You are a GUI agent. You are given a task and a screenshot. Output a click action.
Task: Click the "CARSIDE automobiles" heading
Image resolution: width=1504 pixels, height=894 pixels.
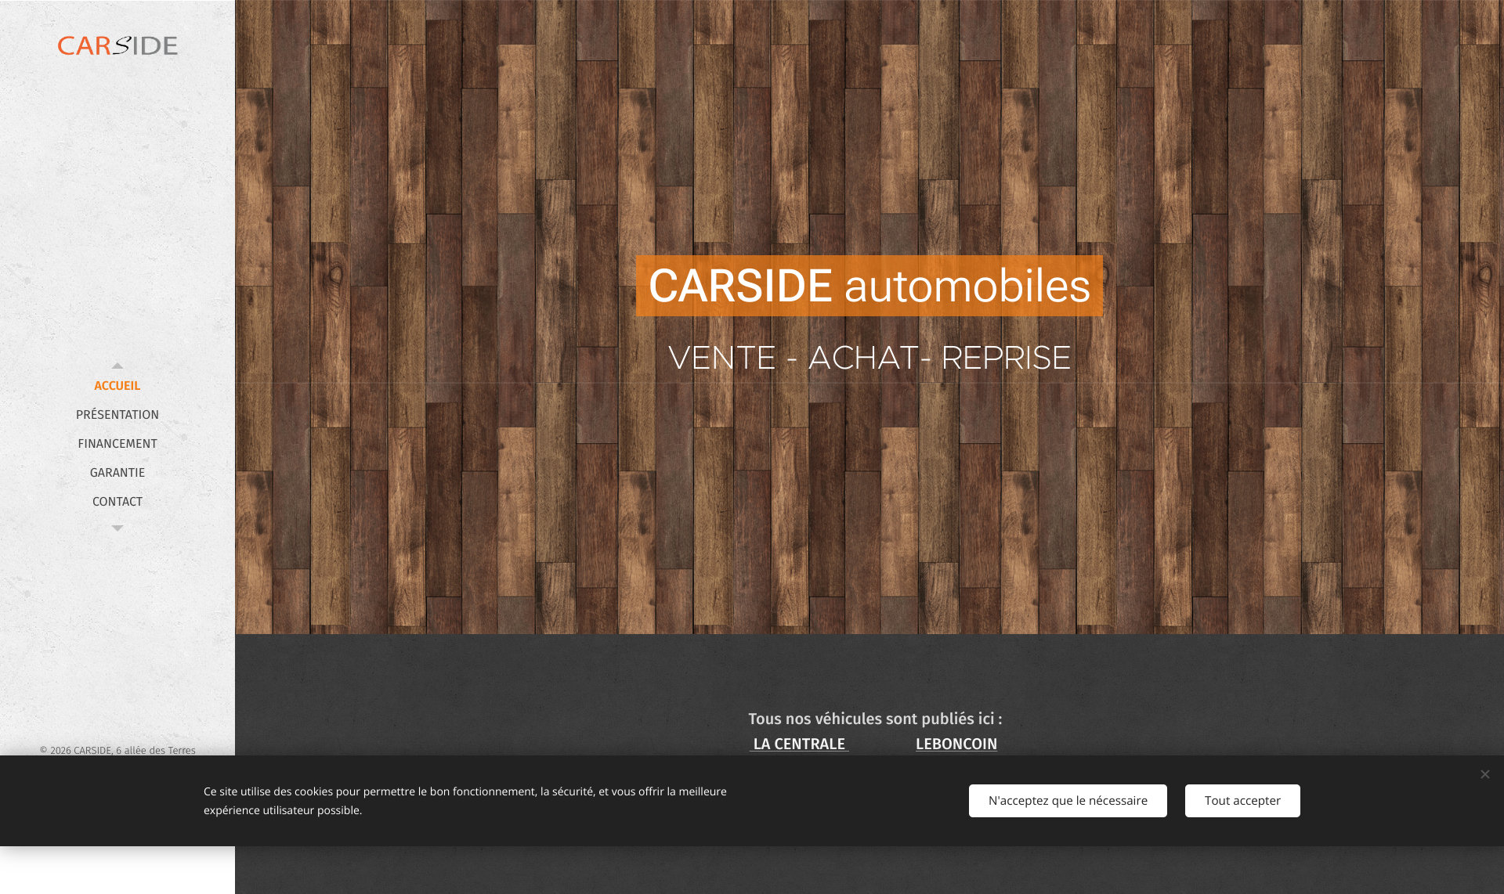pyautogui.click(x=869, y=286)
